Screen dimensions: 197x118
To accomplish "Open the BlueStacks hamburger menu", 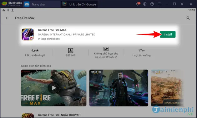I will (159, 4).
